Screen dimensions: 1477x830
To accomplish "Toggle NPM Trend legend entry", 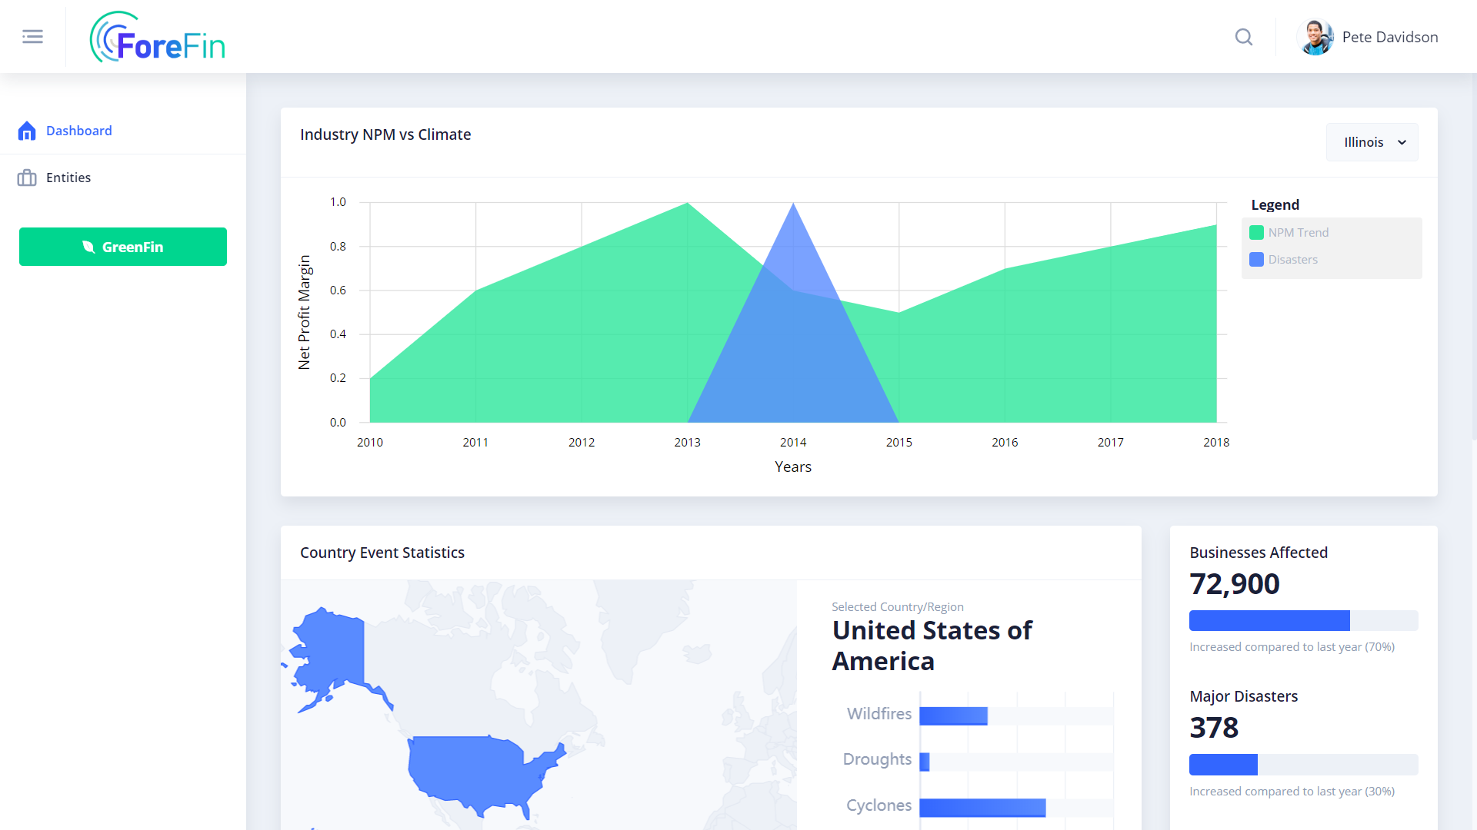I will click(1298, 232).
